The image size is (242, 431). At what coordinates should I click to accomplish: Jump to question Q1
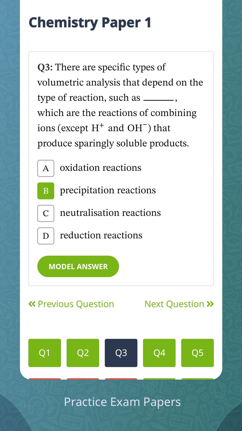(45, 353)
